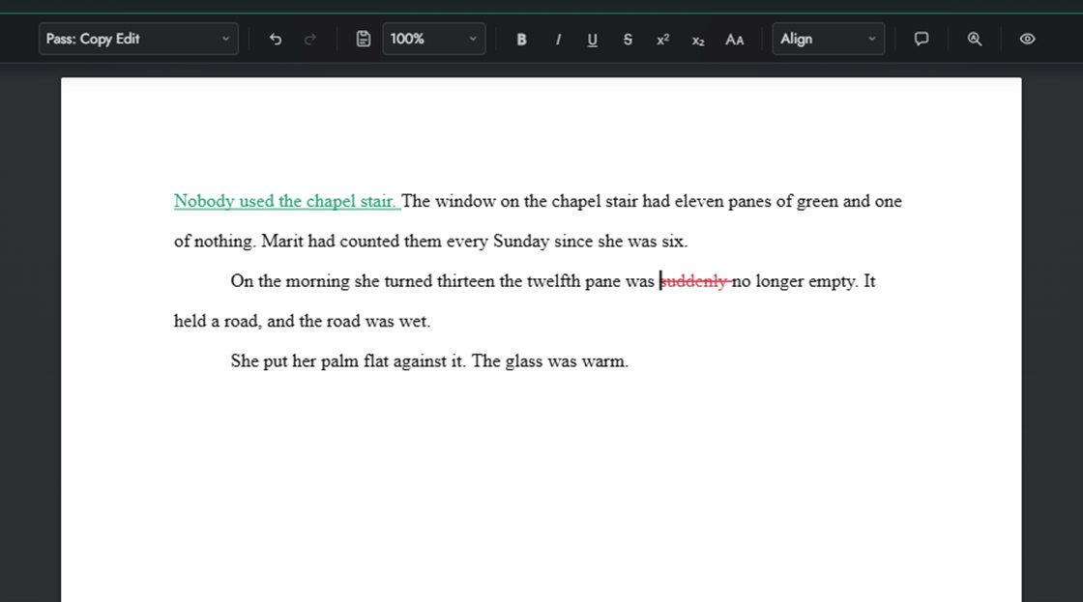Click the word "wet" in the document

[413, 321]
